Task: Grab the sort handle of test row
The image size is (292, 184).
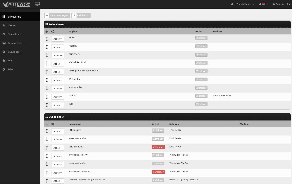Action: pyautogui.click(x=47, y=105)
